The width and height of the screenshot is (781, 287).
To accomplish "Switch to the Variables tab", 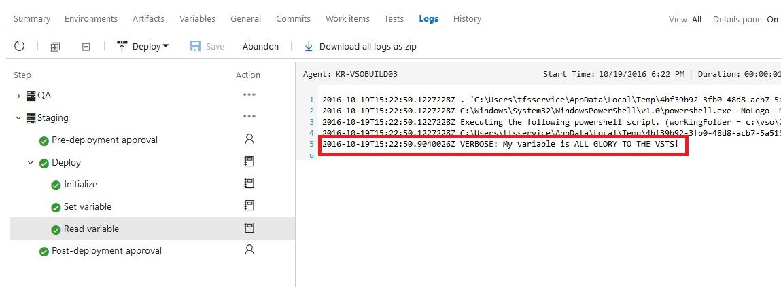I will (197, 19).
